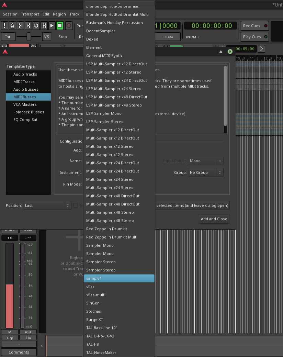Screen dimensions: 283x357
Task: Open the Comments button in mixer strip
Action: pyautogui.click(x=19, y=352)
